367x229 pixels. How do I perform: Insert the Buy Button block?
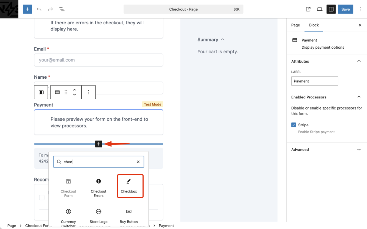tap(128, 215)
